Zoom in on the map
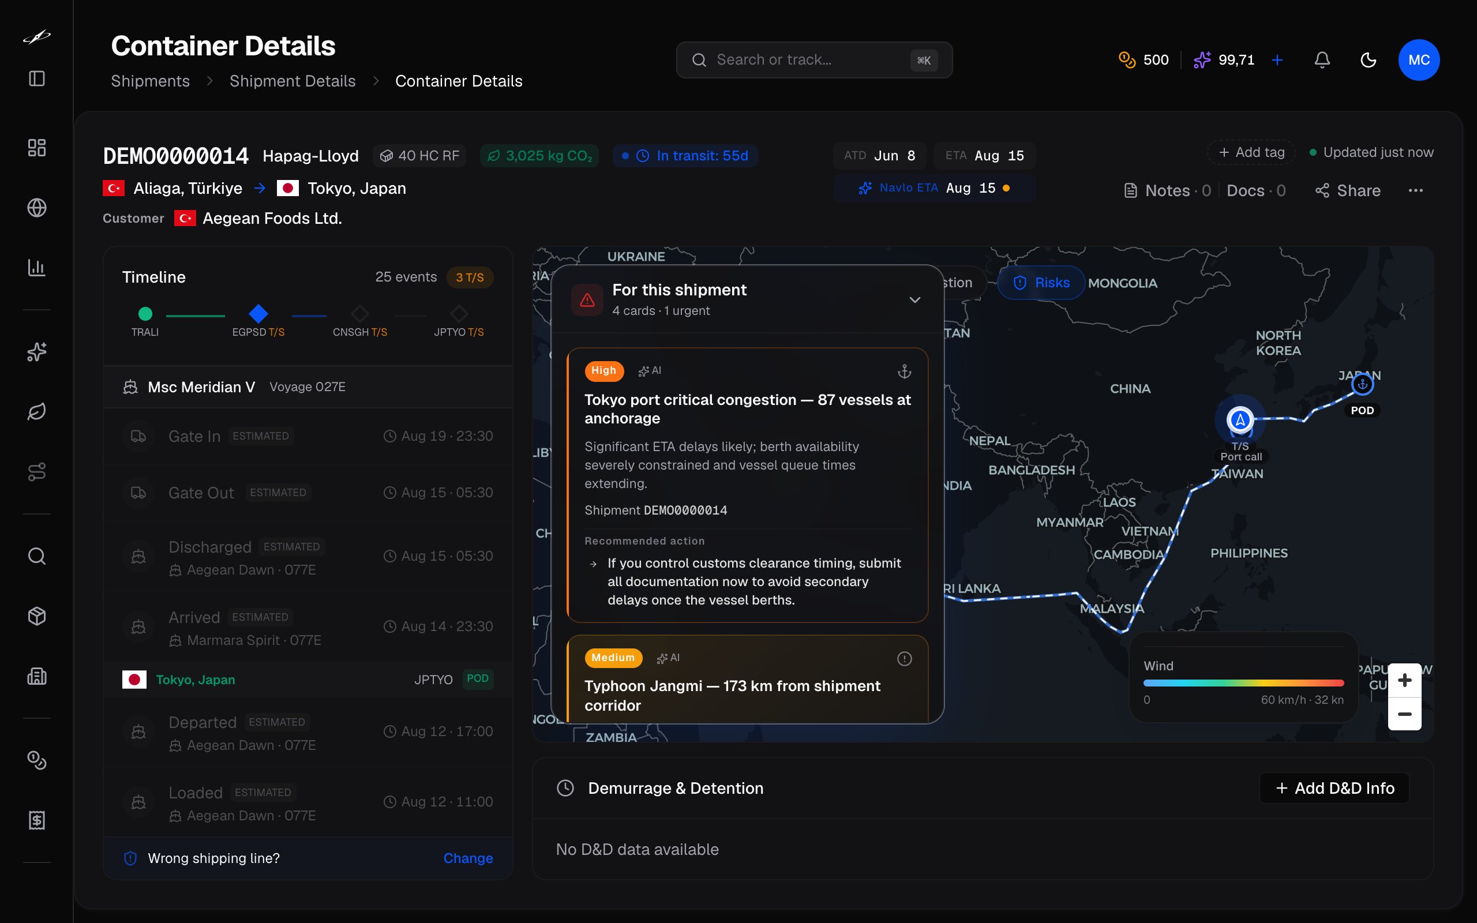 [1404, 680]
